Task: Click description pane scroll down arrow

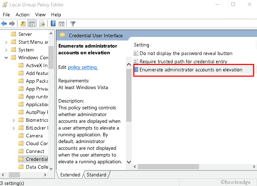Action: [x=129, y=162]
